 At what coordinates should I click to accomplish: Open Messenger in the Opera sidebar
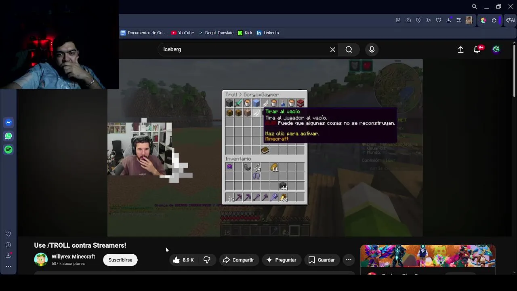pos(8,122)
